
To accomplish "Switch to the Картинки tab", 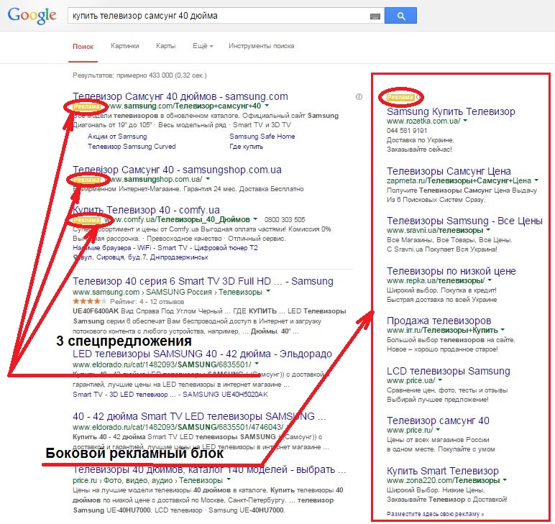I will click(124, 46).
